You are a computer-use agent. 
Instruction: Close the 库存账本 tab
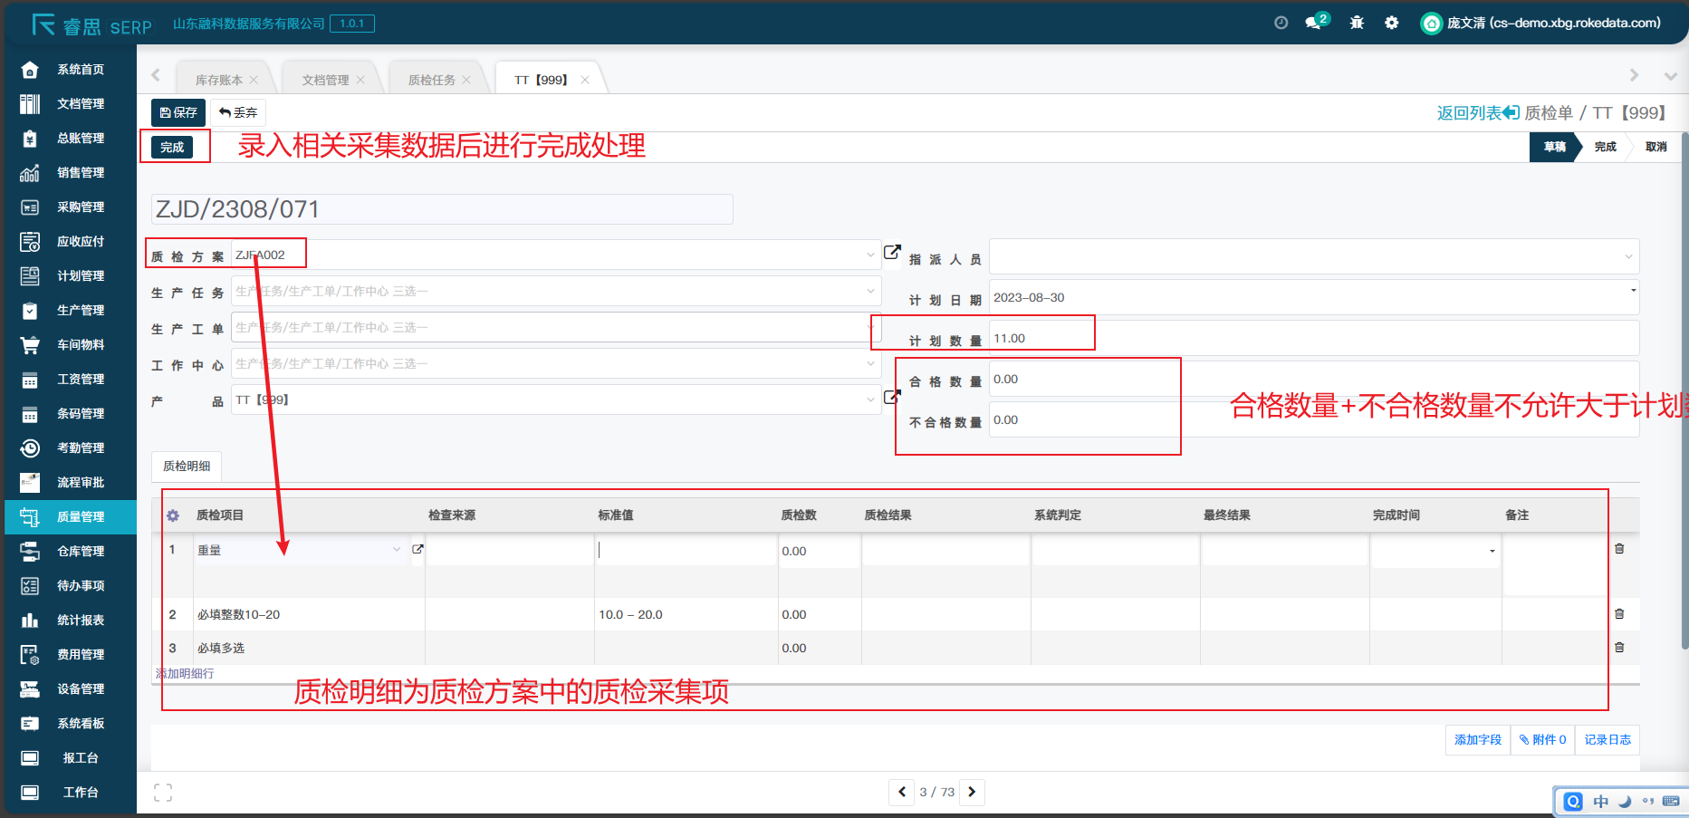[254, 80]
